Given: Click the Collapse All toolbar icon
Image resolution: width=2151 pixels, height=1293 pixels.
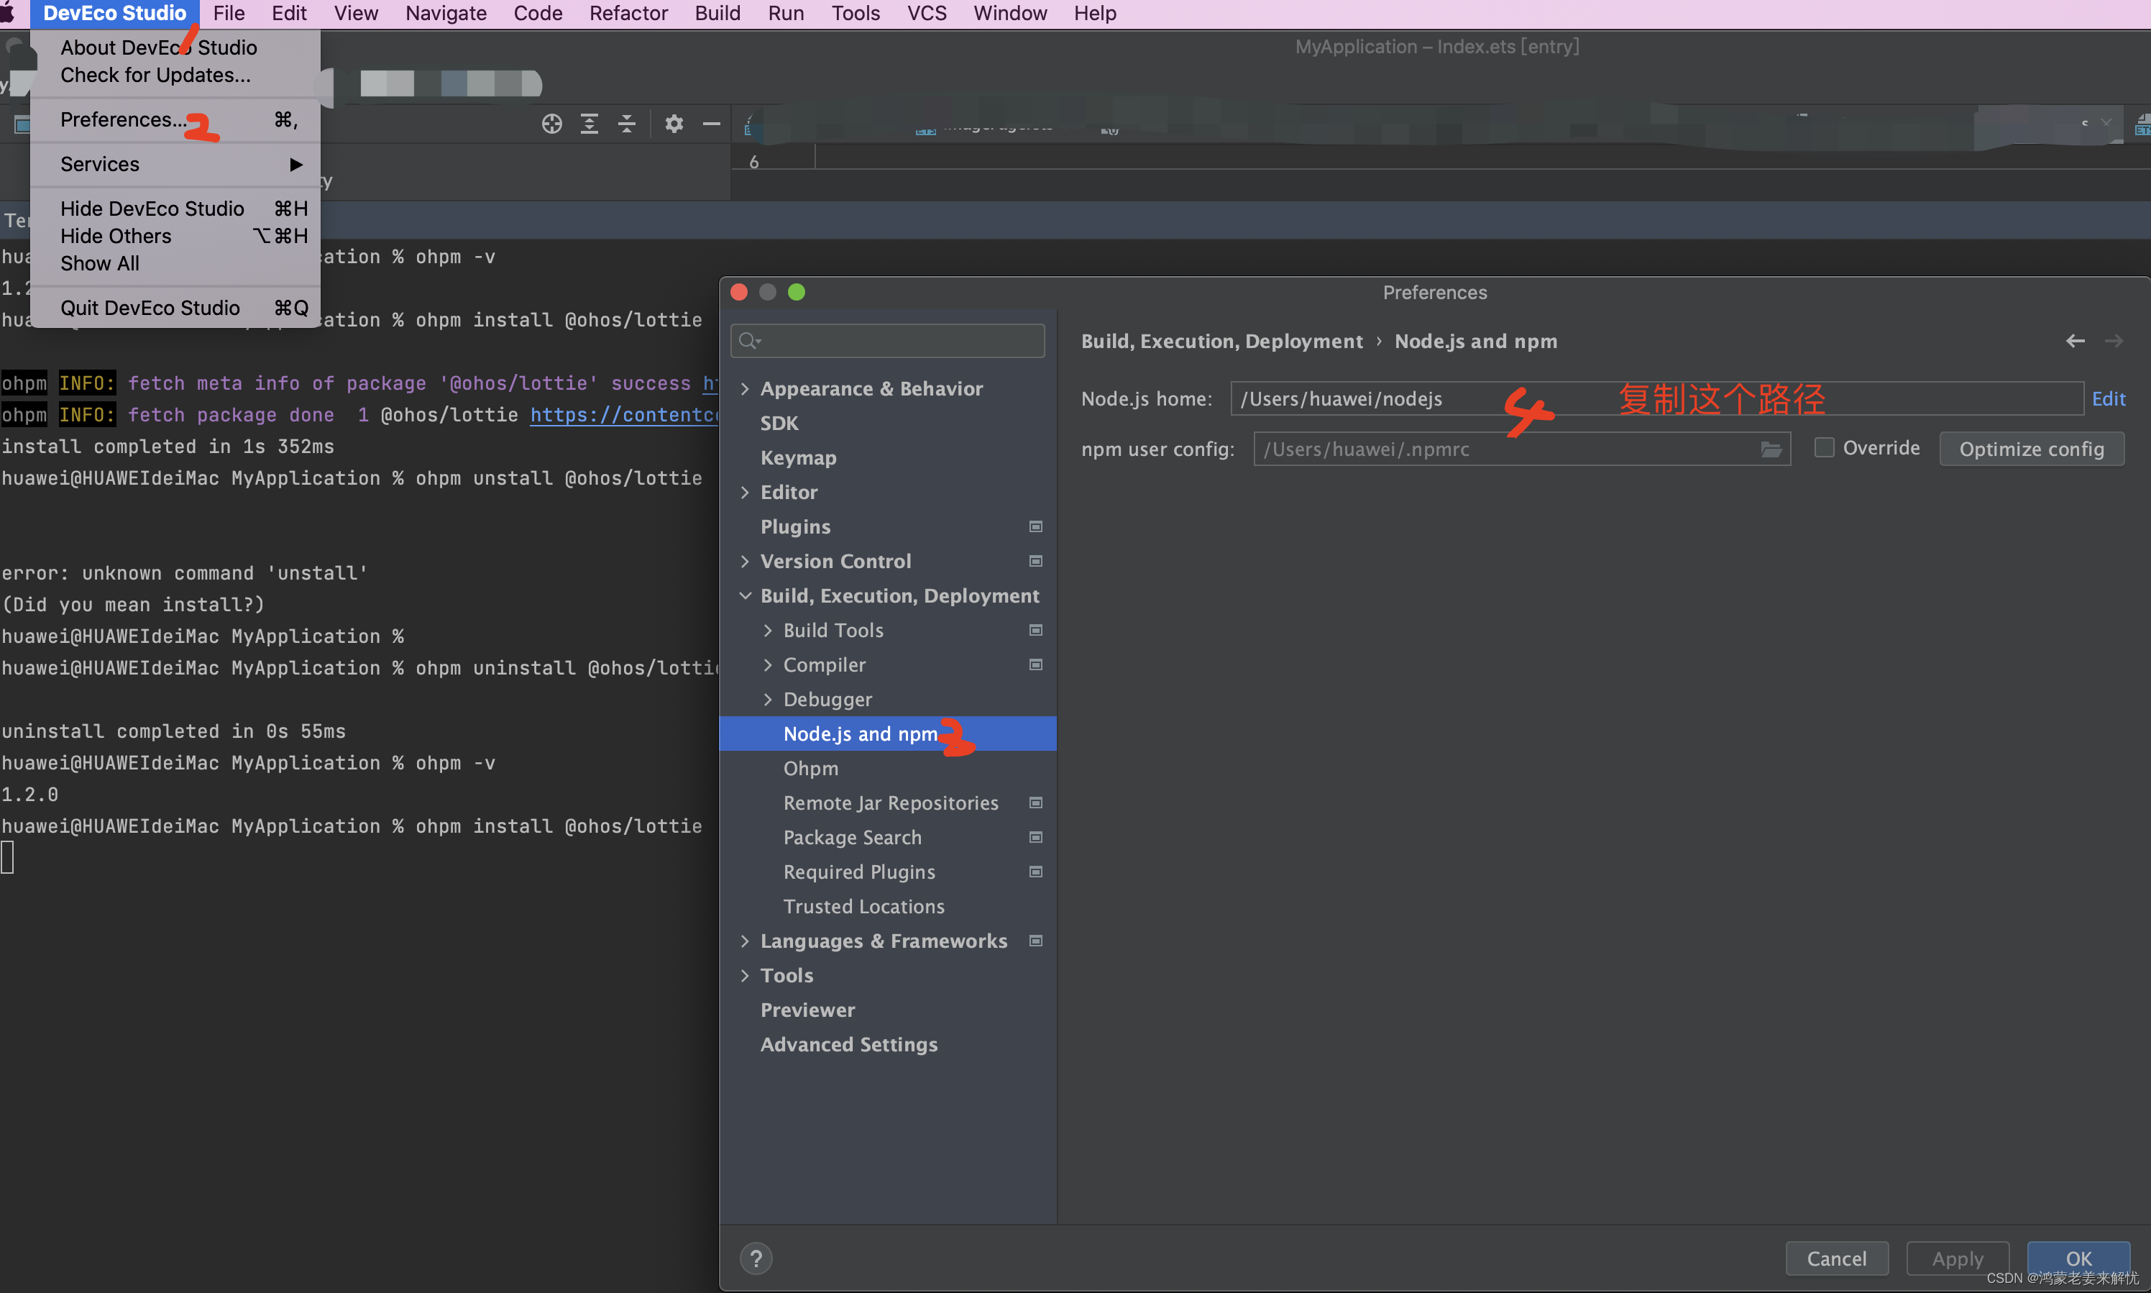Looking at the screenshot, I should [627, 124].
